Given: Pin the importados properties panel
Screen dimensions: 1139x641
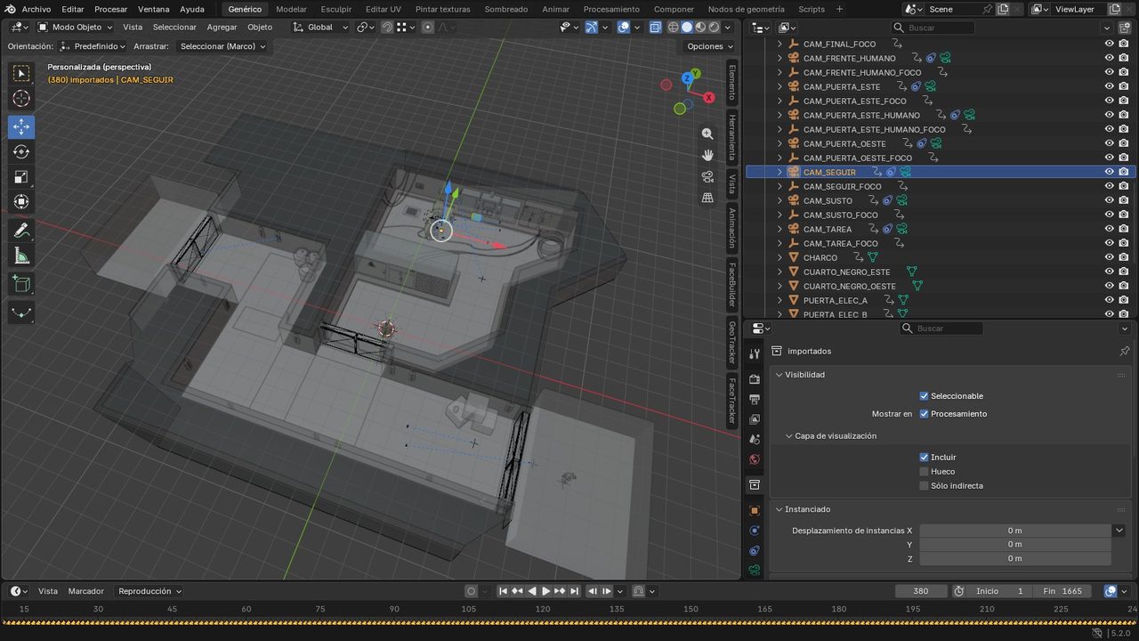Looking at the screenshot, I should 1125,351.
